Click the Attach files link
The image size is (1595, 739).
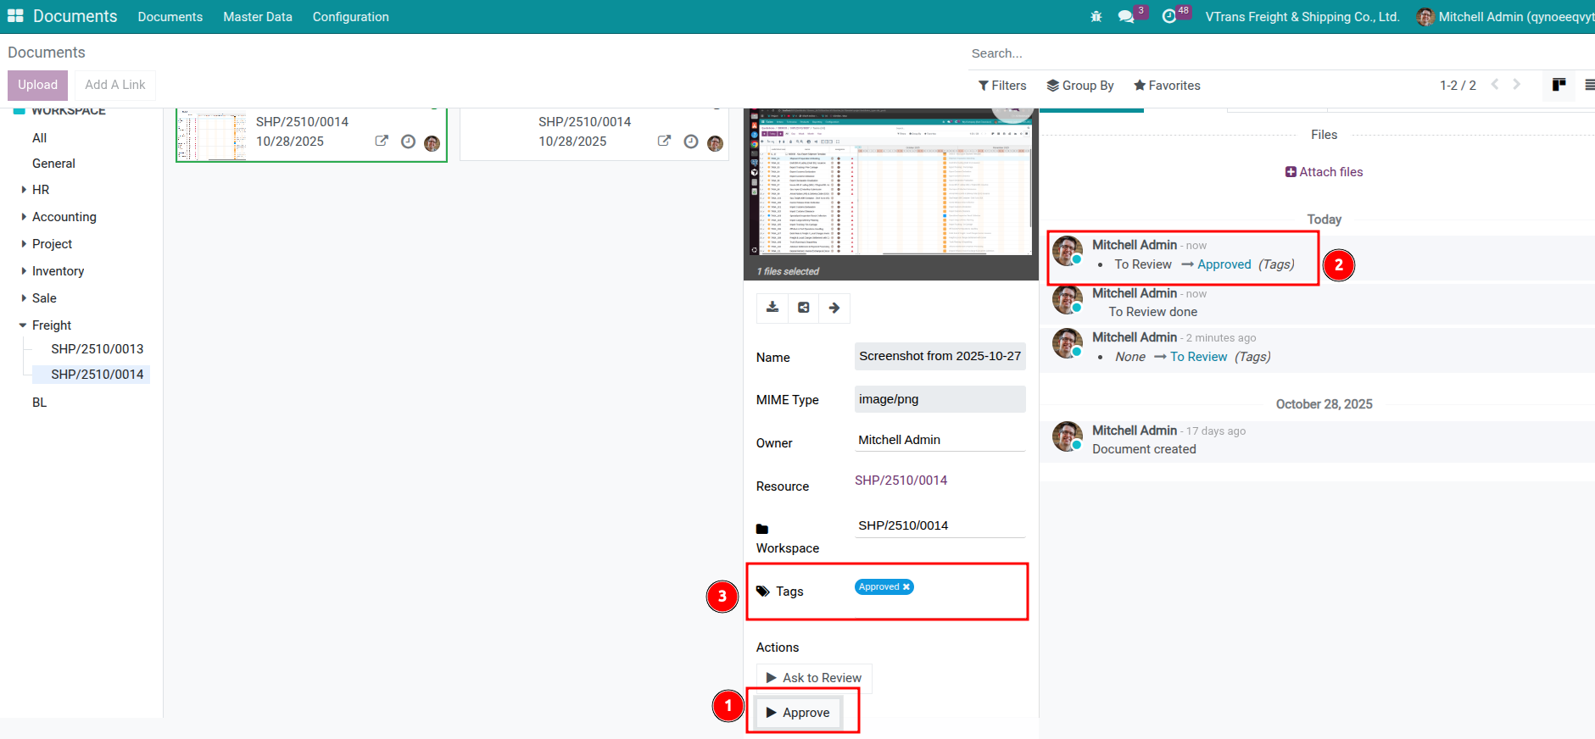click(1324, 172)
